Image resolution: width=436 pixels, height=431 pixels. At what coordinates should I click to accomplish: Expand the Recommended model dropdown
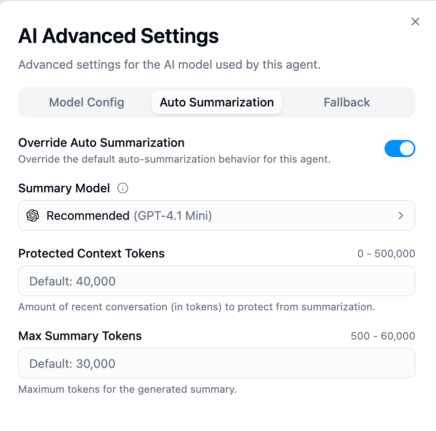tap(217, 215)
